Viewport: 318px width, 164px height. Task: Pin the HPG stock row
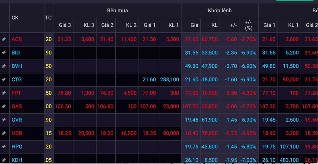(x=4, y=147)
